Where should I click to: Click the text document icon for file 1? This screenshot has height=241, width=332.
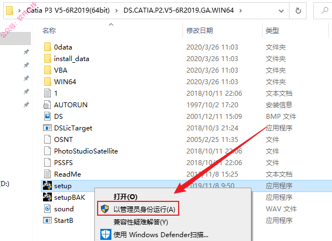(47, 93)
